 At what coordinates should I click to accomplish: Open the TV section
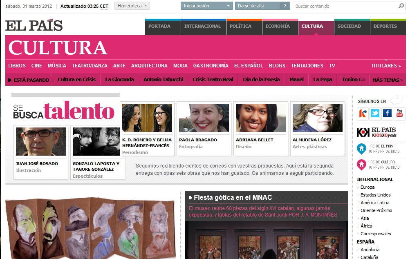[332, 66]
